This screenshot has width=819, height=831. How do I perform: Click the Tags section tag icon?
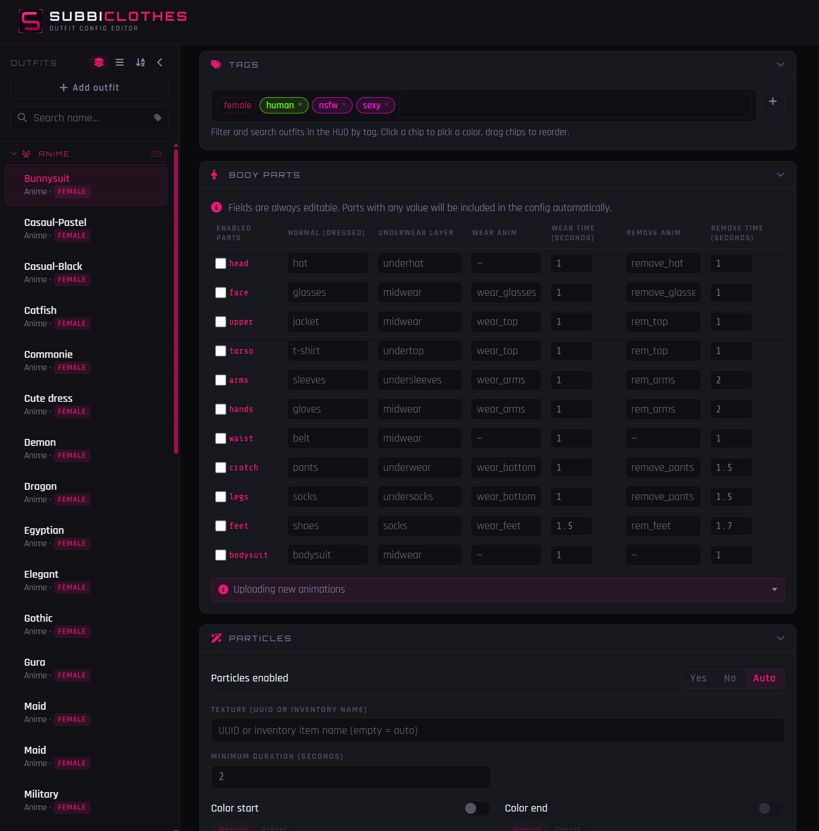pos(216,64)
